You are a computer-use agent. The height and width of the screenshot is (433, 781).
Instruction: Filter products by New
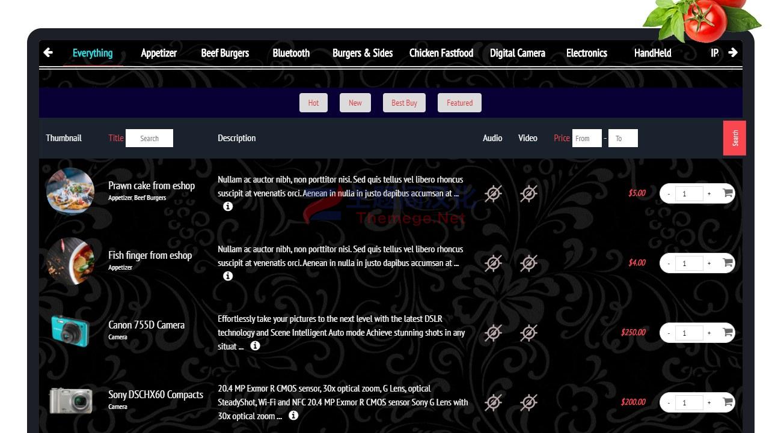(x=355, y=103)
